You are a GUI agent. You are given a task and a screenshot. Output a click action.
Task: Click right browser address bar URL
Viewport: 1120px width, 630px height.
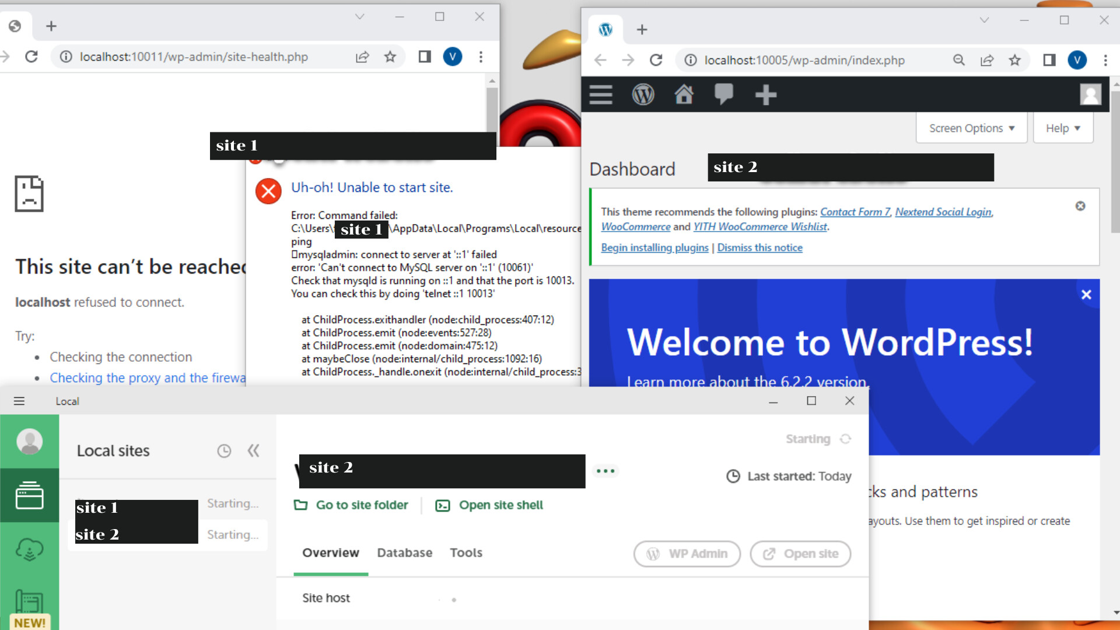(x=804, y=60)
